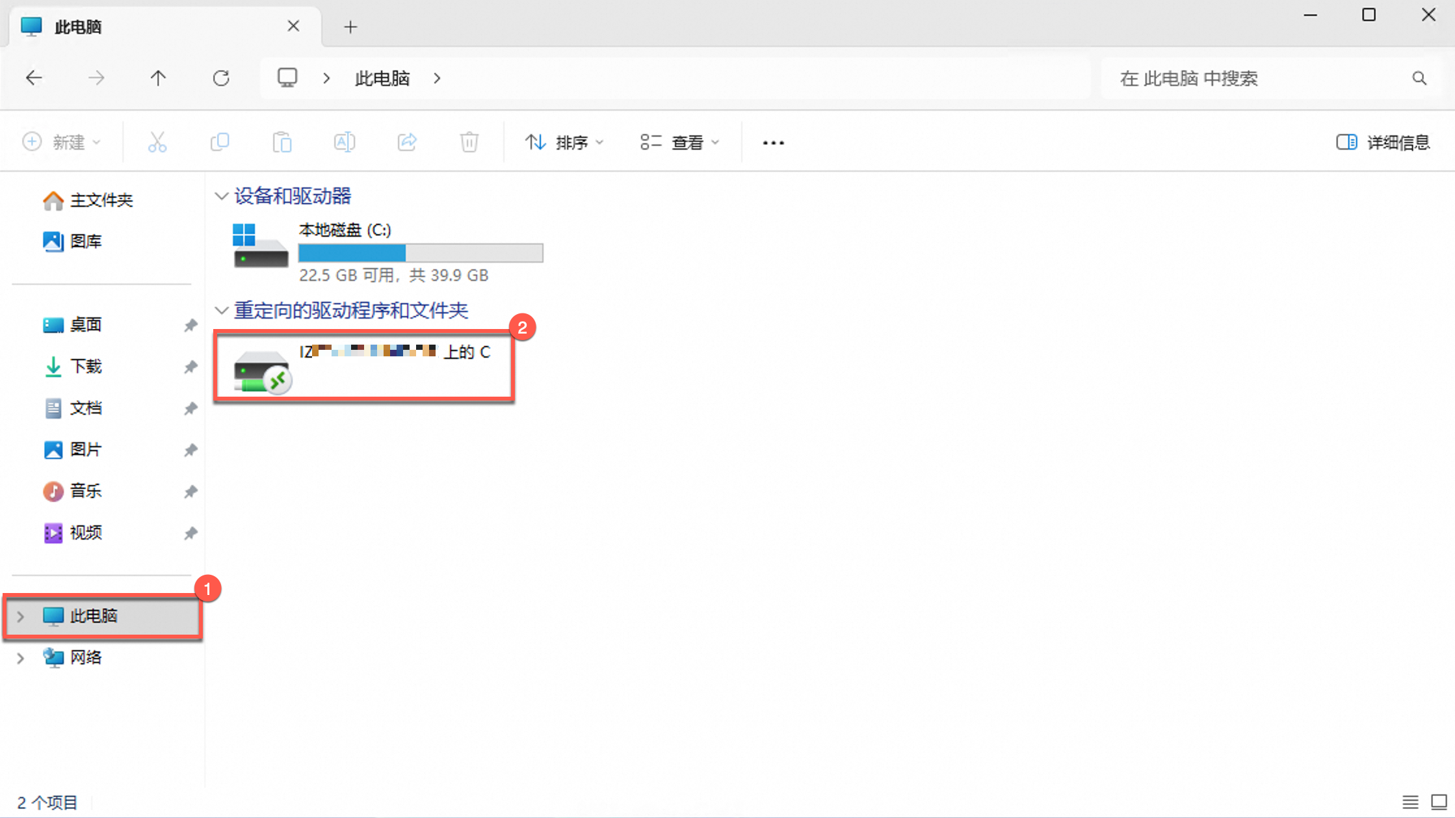This screenshot has height=818, width=1455.
Task: Click the Rename icon in toolbar
Action: (344, 142)
